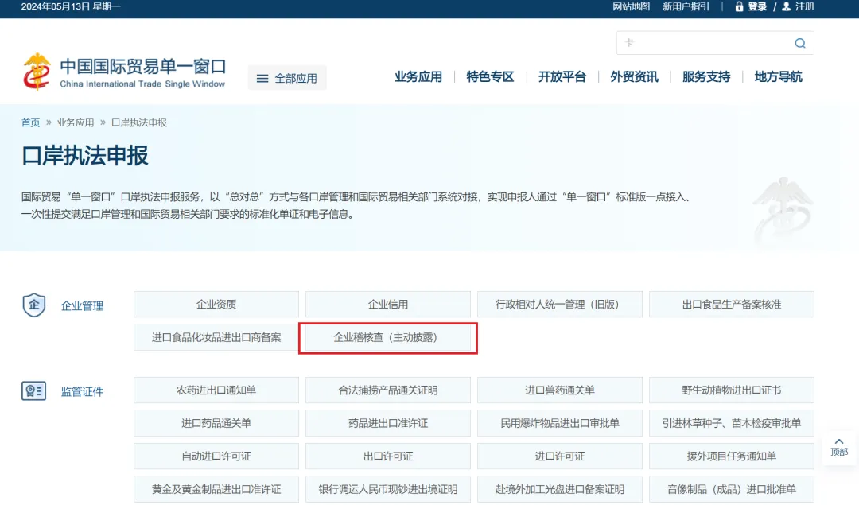This screenshot has height=505, width=859.
Task: Open the 网站地图 link
Action: click(x=631, y=7)
